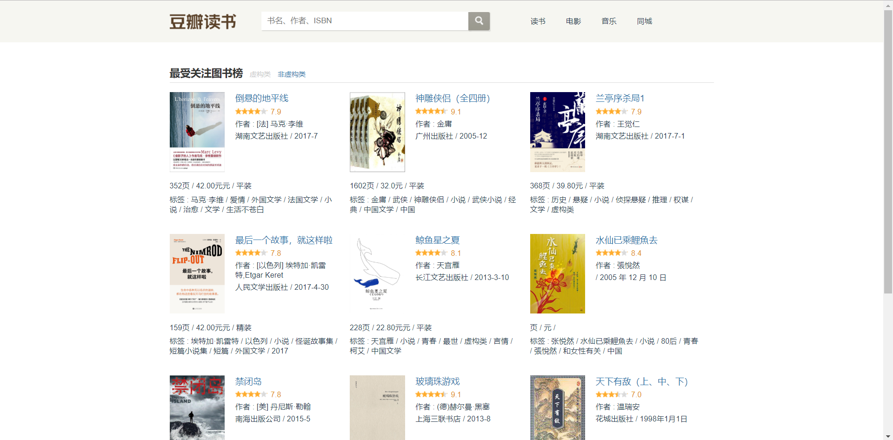Click the 鲸鱼星之夏 whale cover thumbnail
The width and height of the screenshot is (893, 440).
coord(377,273)
